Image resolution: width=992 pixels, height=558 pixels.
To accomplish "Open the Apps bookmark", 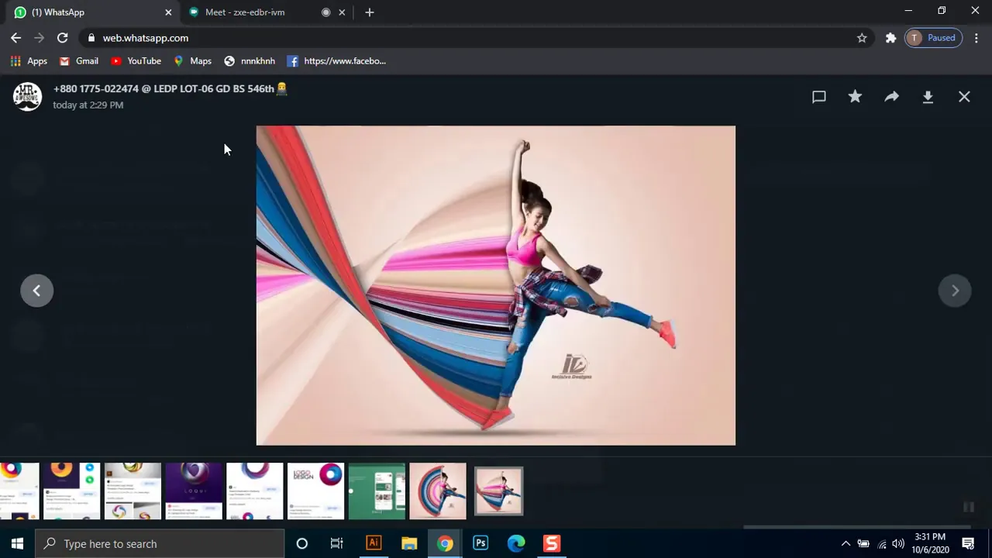I will pyautogui.click(x=29, y=61).
